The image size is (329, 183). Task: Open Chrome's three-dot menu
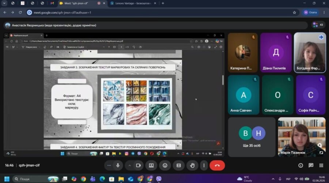(324, 12)
